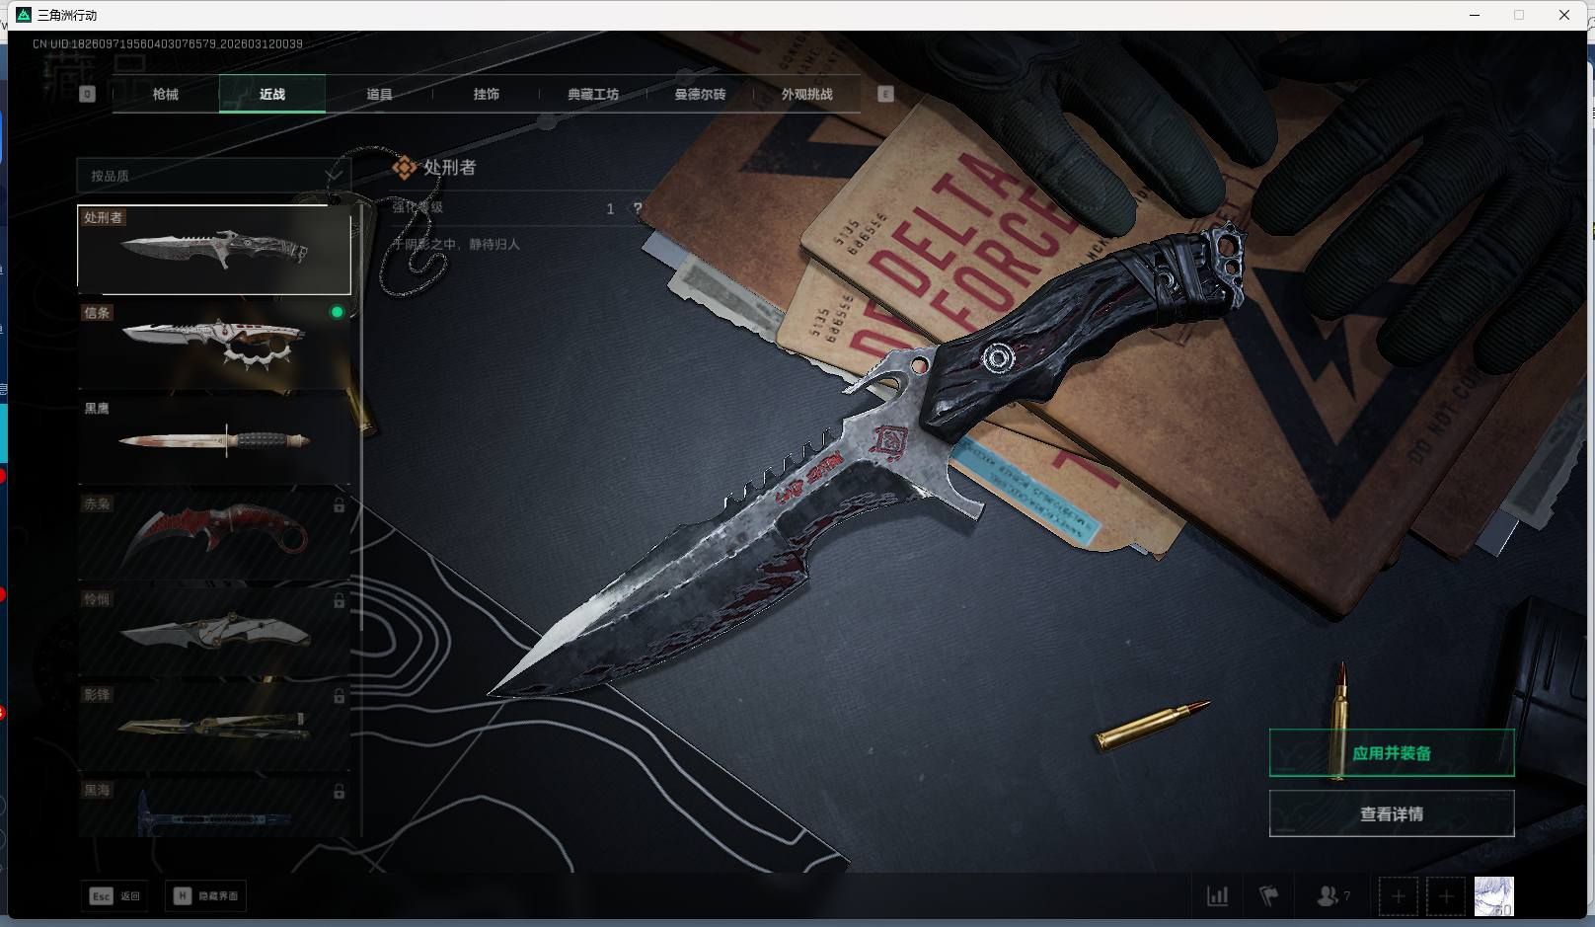Viewport: 1595px width, 927px height.
Task: Click the second empty squad slot plus
Action: (x=1446, y=896)
